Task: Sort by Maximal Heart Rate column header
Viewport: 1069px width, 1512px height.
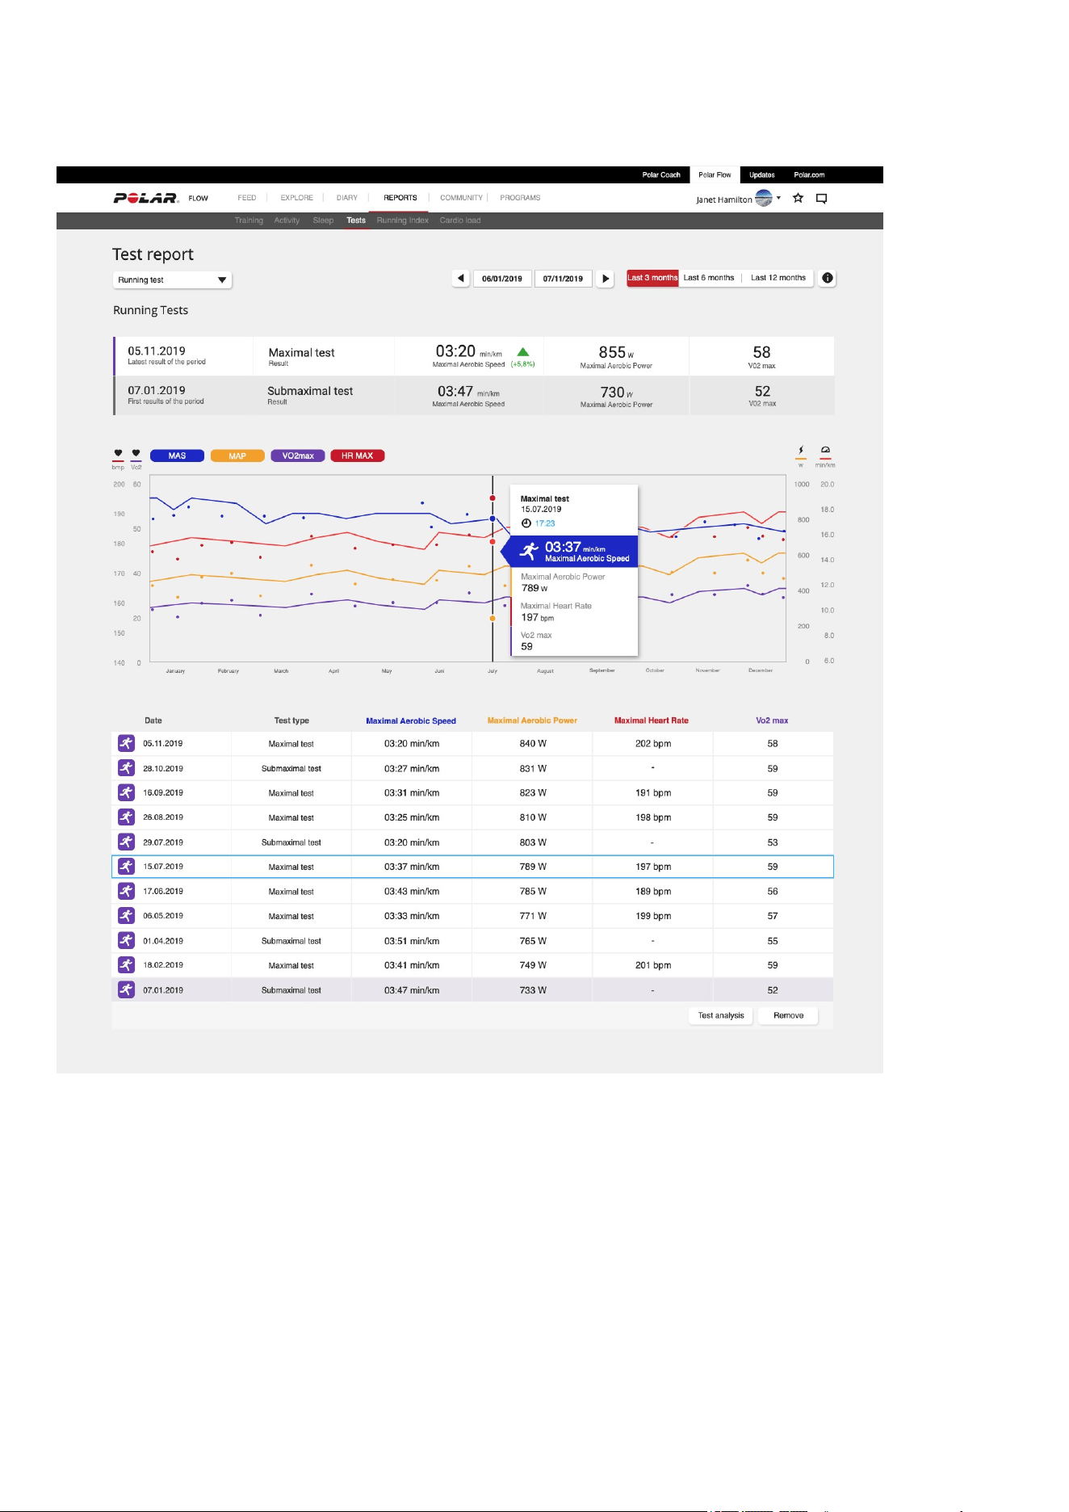Action: pos(652,720)
